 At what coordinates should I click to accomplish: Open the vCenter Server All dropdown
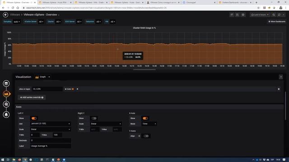tap(41, 22)
